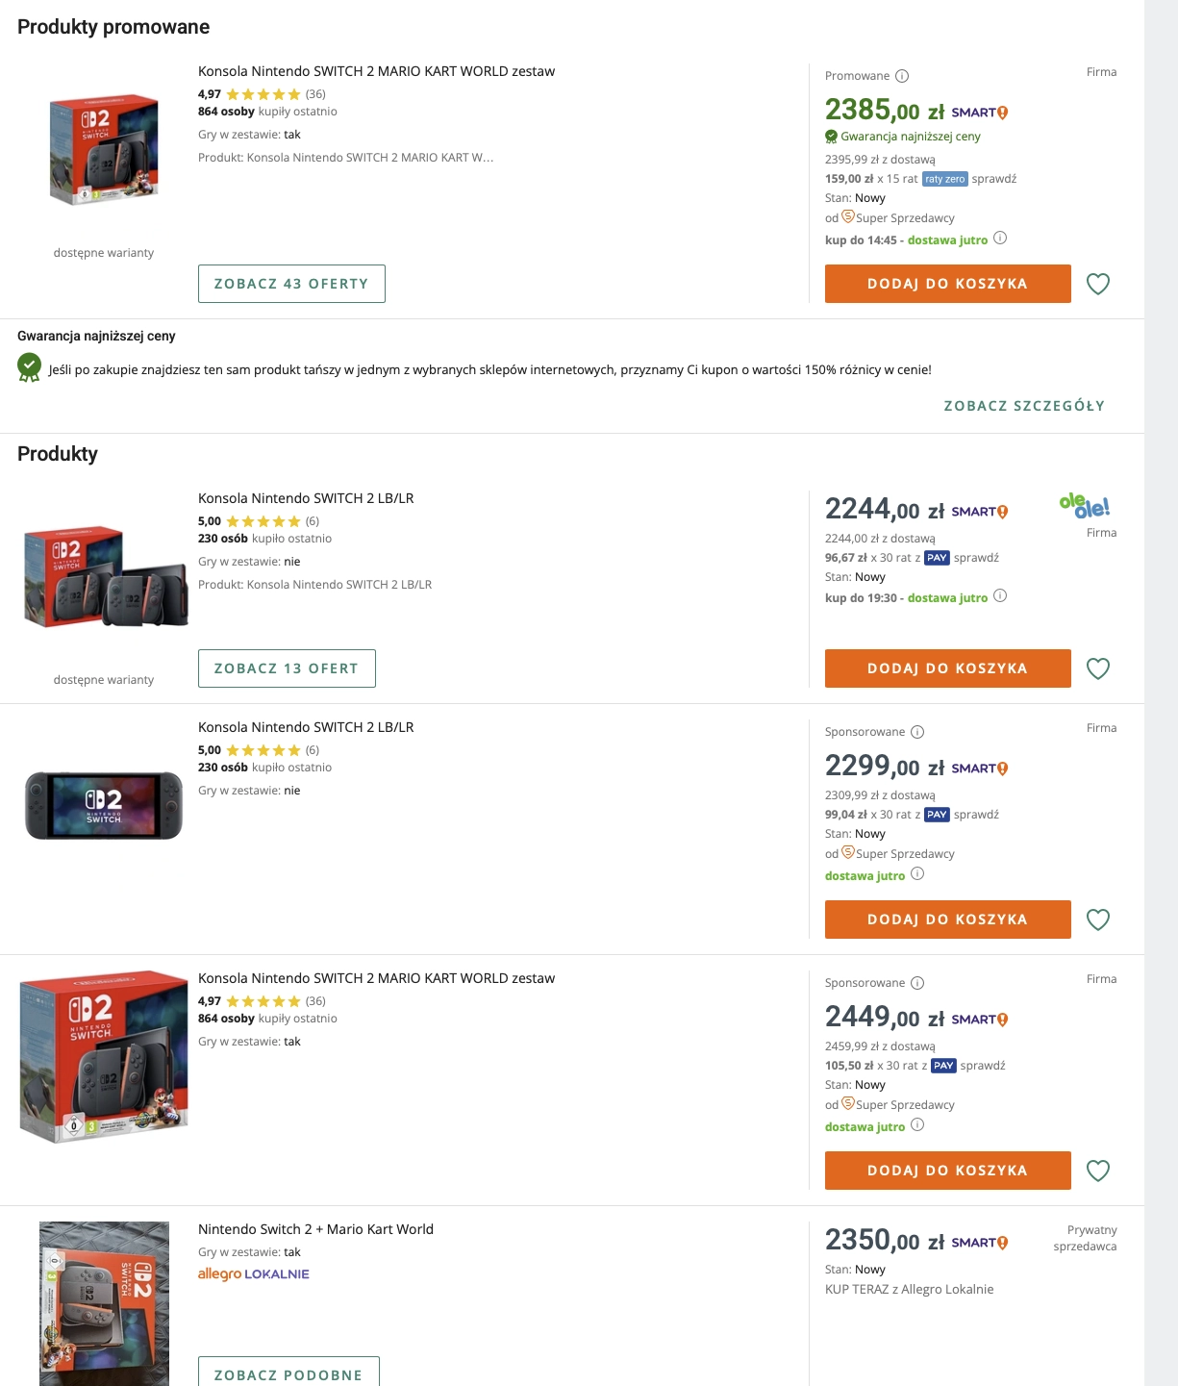This screenshot has height=1386, width=1178.
Task: Open delivery info icon for 2449 zł offer
Action: [x=917, y=1125]
